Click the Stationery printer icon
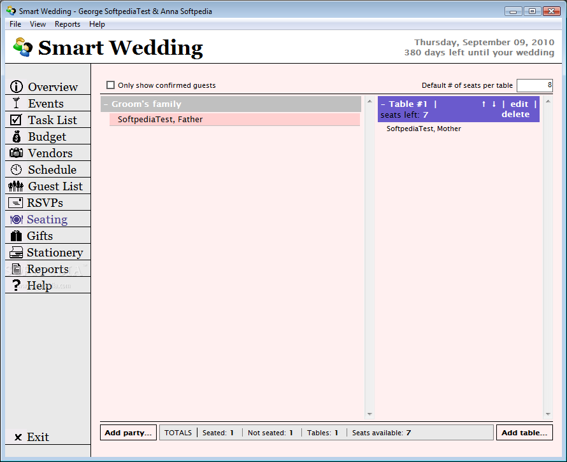The height and width of the screenshot is (462, 567). (16, 252)
